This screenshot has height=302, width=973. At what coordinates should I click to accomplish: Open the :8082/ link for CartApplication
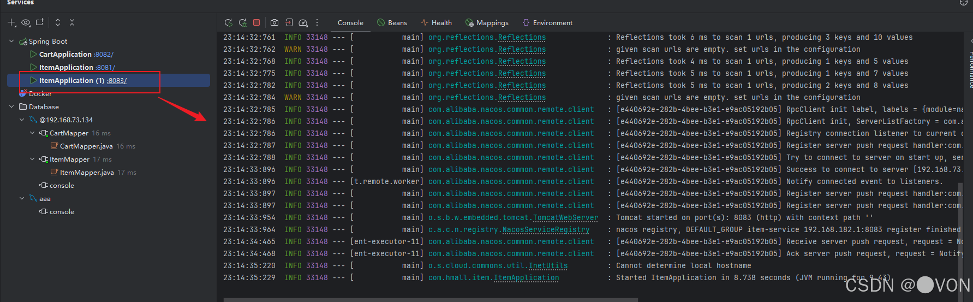[x=104, y=55]
